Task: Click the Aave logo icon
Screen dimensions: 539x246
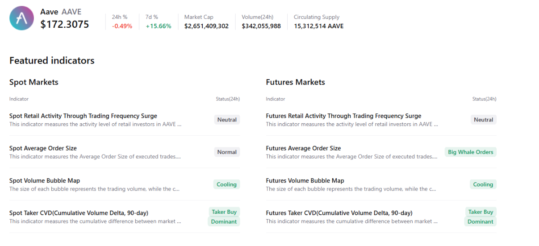Action: (22, 18)
